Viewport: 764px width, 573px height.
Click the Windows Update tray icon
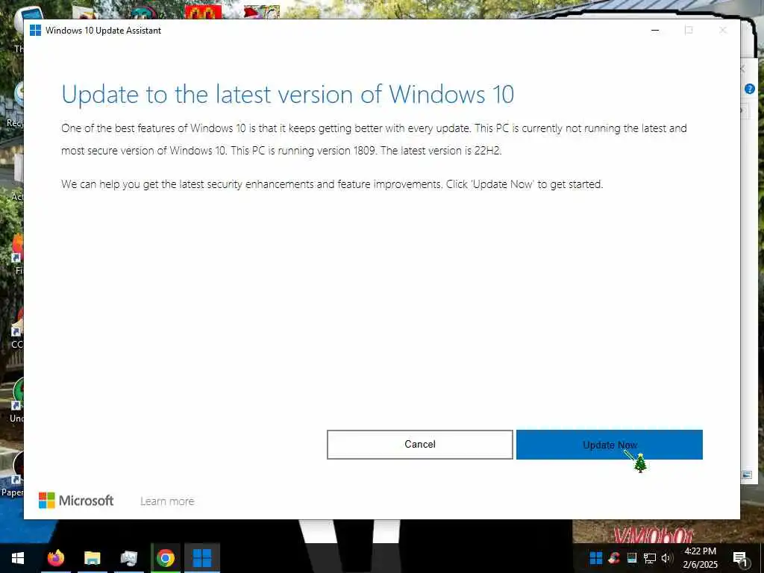[595, 557]
